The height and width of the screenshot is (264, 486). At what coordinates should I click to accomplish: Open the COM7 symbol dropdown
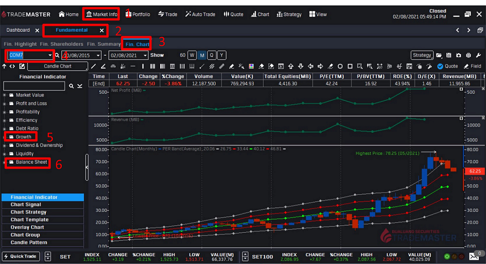tap(50, 55)
